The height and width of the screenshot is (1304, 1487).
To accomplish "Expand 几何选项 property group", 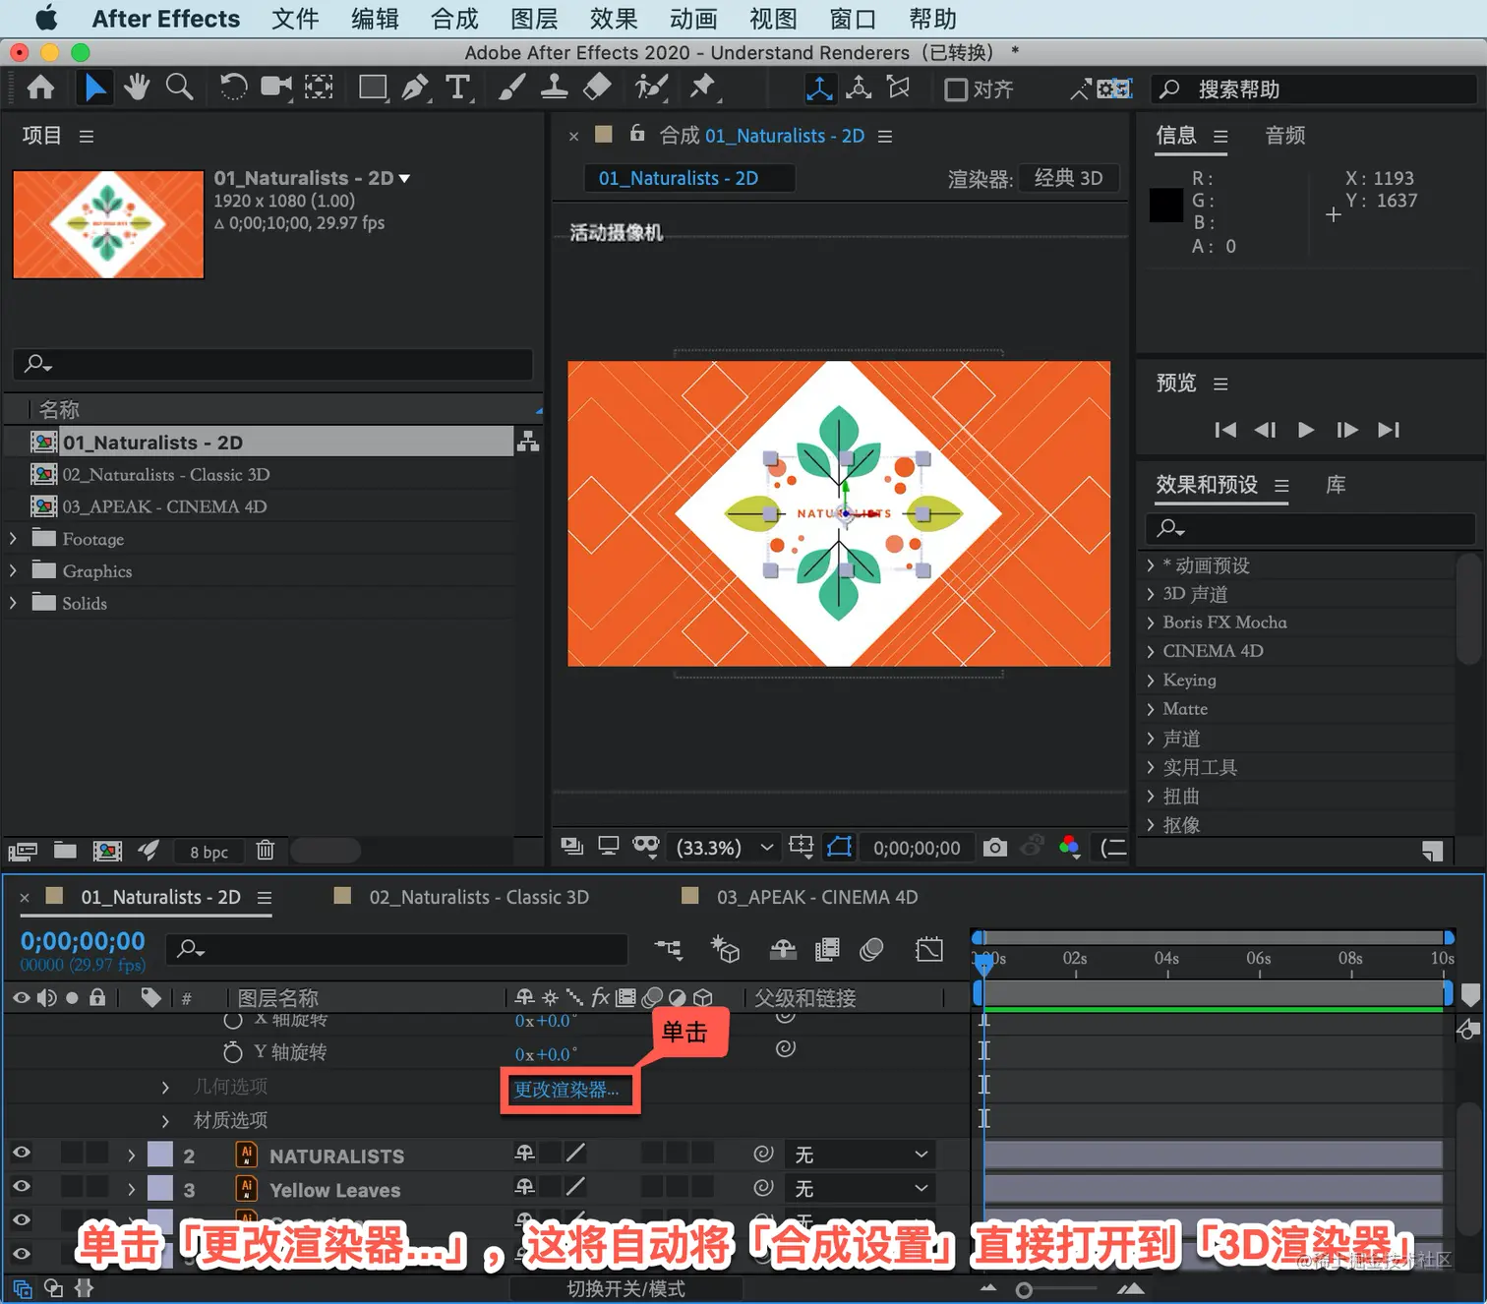I will [165, 1087].
